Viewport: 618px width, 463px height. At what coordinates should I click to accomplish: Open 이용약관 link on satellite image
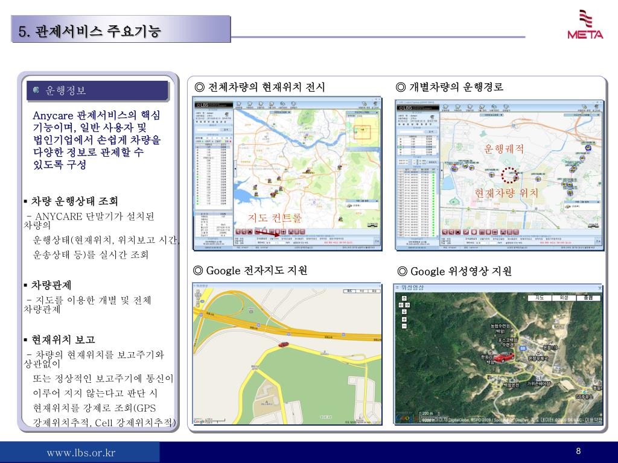click(593, 420)
